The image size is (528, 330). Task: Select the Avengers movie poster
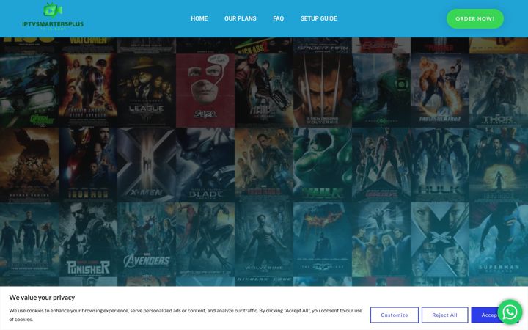(x=147, y=239)
